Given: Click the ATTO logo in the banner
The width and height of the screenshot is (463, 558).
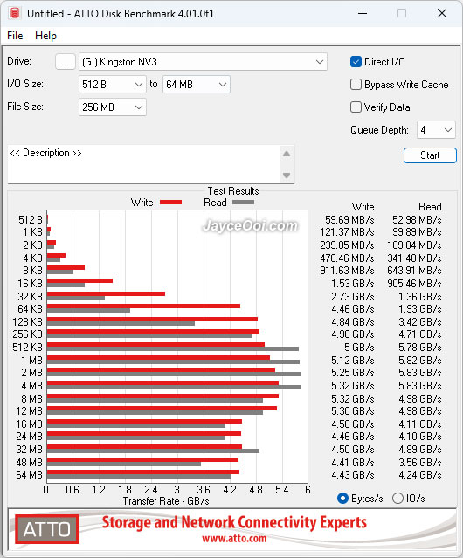Looking at the screenshot, I should click(x=47, y=529).
